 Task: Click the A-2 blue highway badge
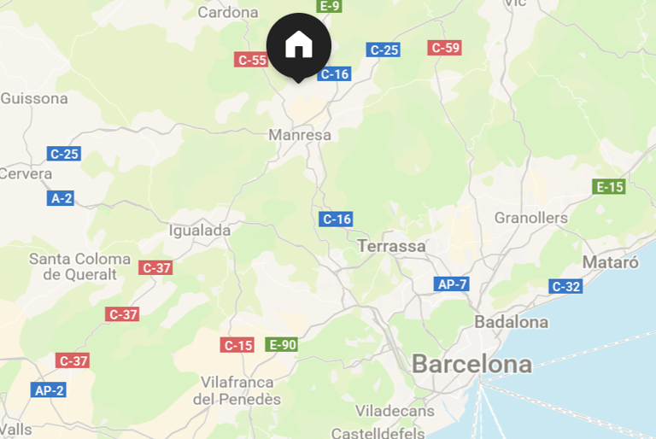61,198
